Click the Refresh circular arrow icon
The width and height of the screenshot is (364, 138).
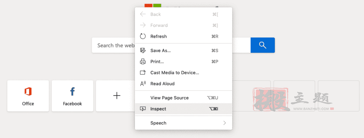[143, 36]
